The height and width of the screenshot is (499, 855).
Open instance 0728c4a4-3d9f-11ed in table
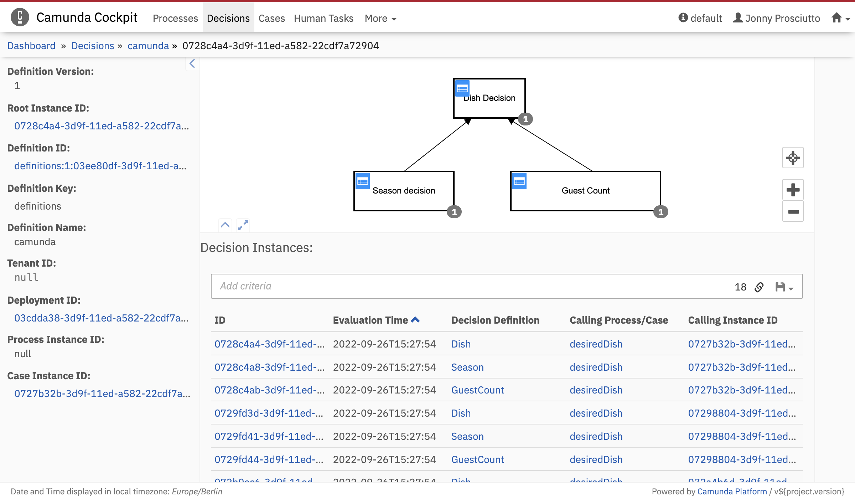click(x=270, y=344)
